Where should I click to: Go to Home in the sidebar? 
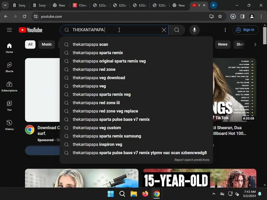[9, 48]
